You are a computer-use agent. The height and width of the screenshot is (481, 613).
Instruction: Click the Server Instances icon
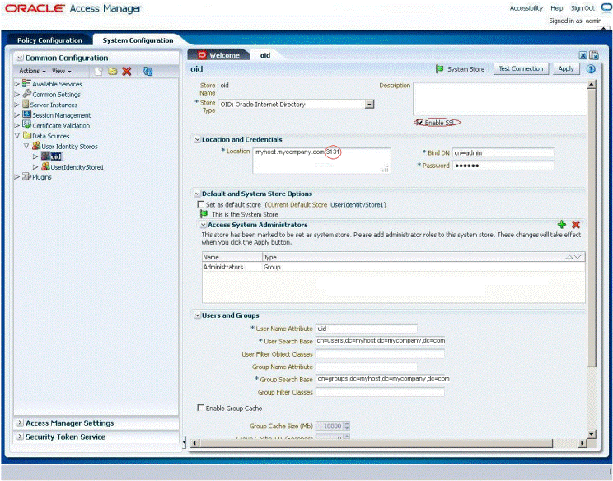(x=26, y=105)
